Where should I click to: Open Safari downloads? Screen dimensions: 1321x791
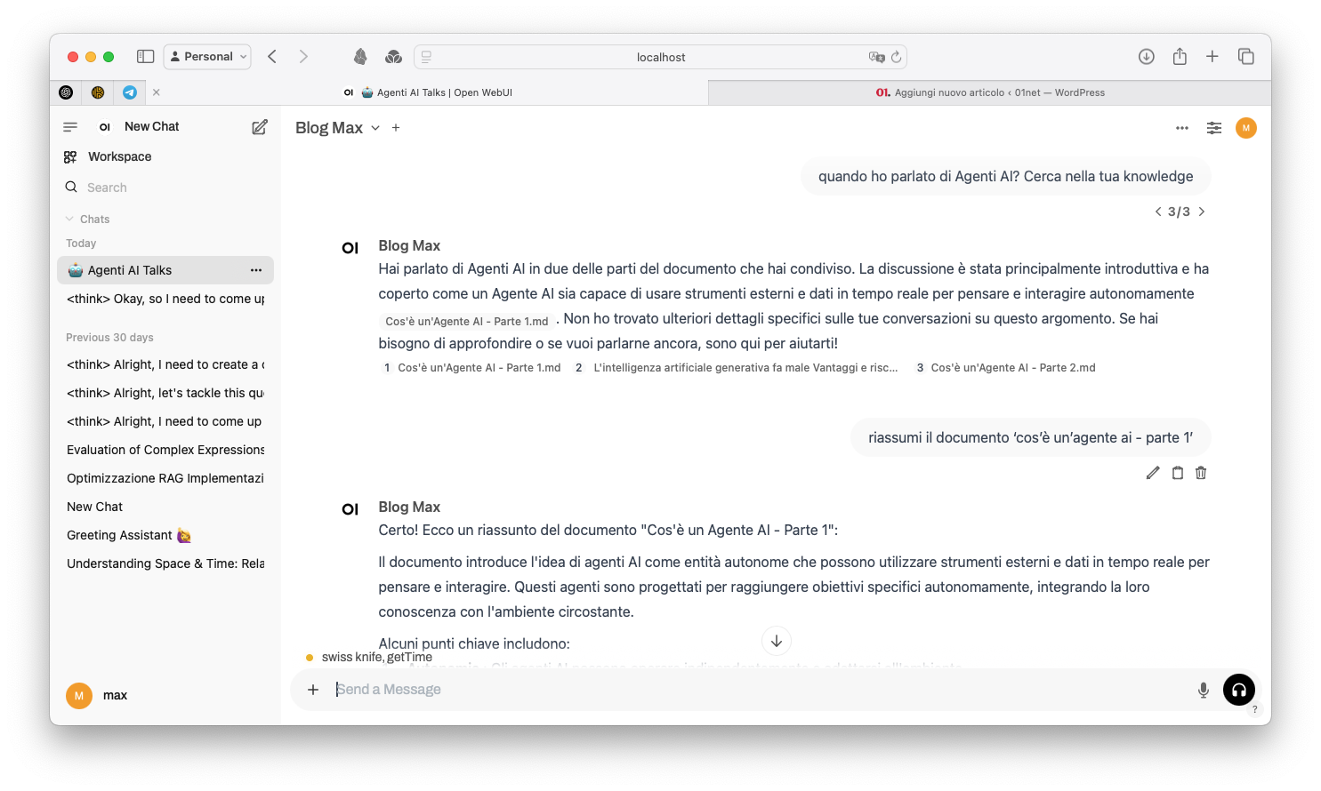(x=1147, y=57)
